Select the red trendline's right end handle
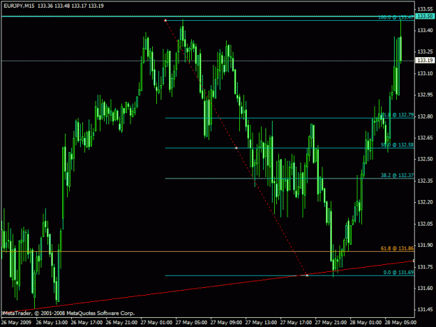Screen dimensions: 436x327 coord(414,261)
